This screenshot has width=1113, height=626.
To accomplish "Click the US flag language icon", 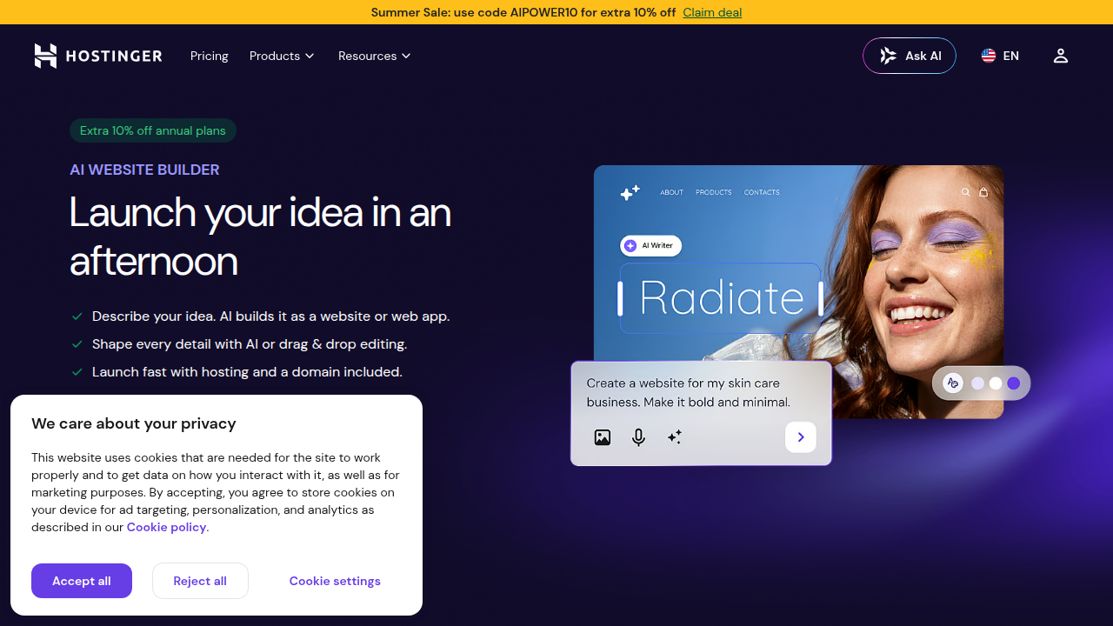I will click(x=989, y=56).
